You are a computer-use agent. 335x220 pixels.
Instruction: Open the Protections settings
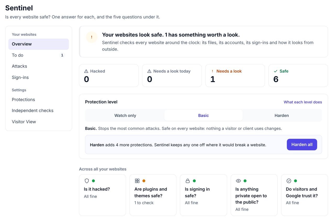pos(39,100)
